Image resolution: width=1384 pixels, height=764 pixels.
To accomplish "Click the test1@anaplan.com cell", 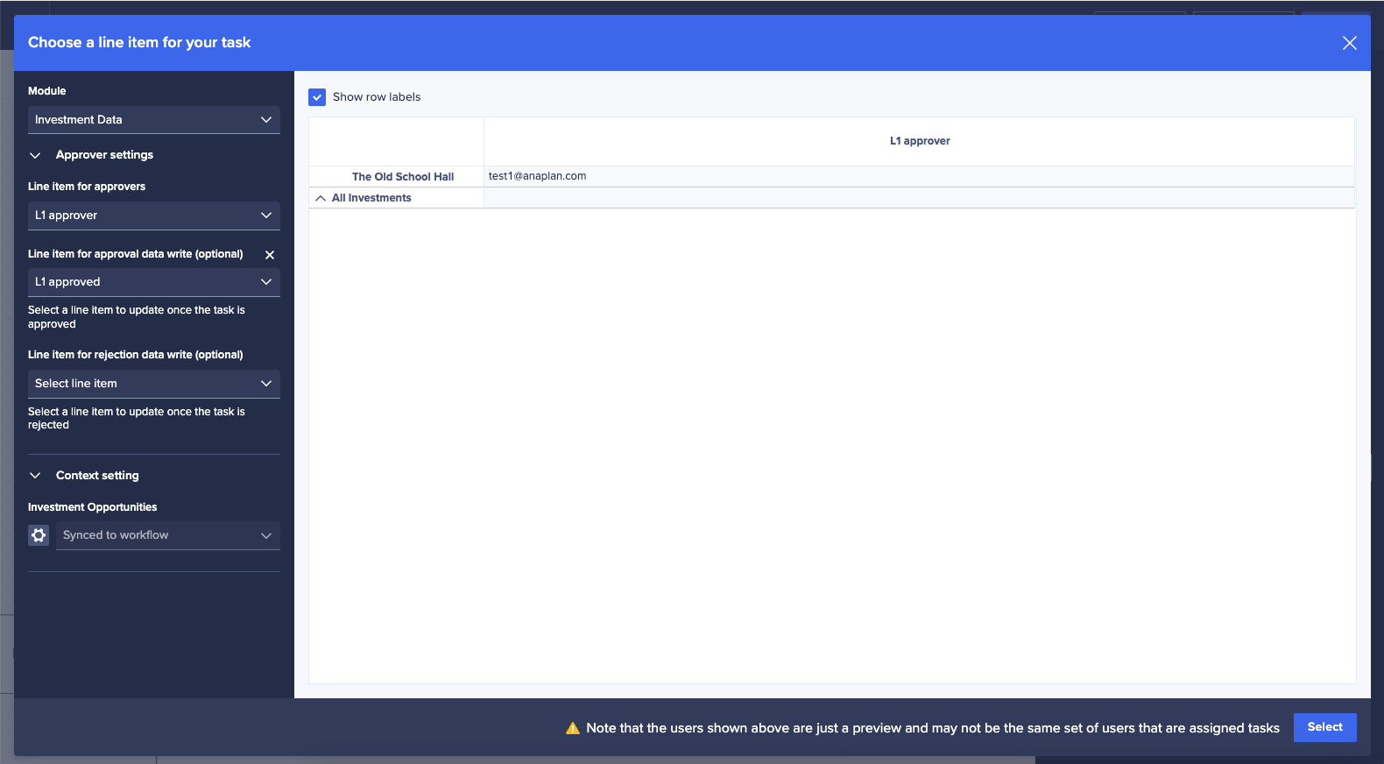I will click(x=920, y=176).
